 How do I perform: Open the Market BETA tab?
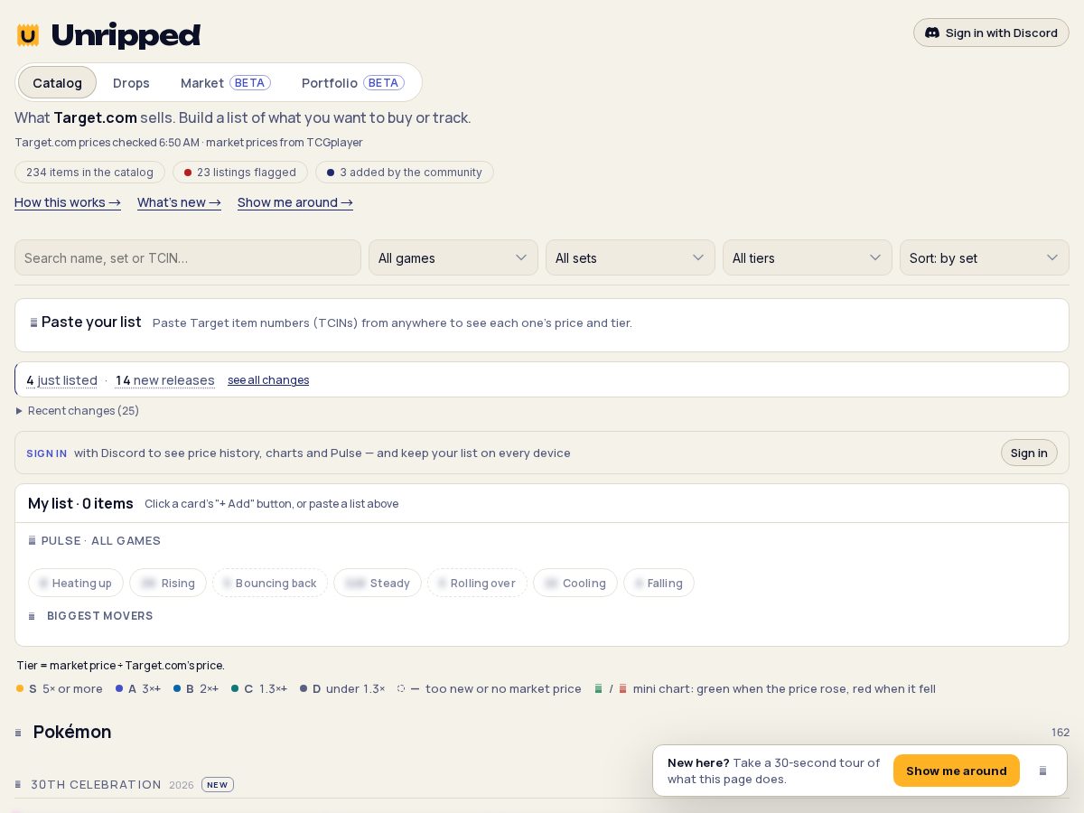(x=226, y=82)
